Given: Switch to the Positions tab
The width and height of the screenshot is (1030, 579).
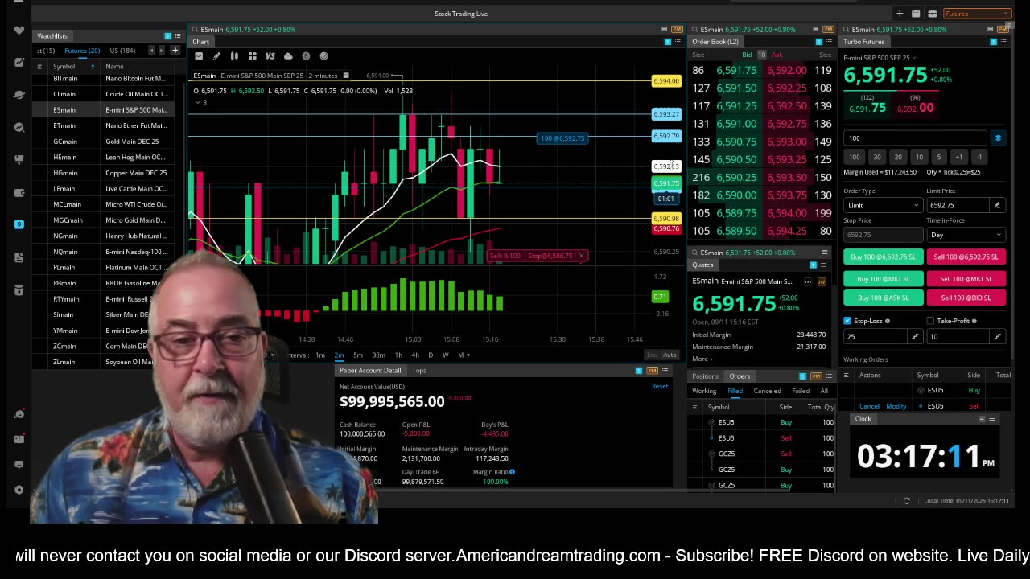Looking at the screenshot, I should pos(705,376).
